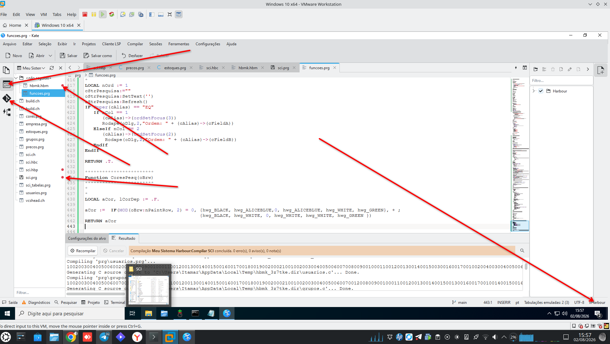Open the Sessões menu
This screenshot has width=610, height=344.
[156, 44]
